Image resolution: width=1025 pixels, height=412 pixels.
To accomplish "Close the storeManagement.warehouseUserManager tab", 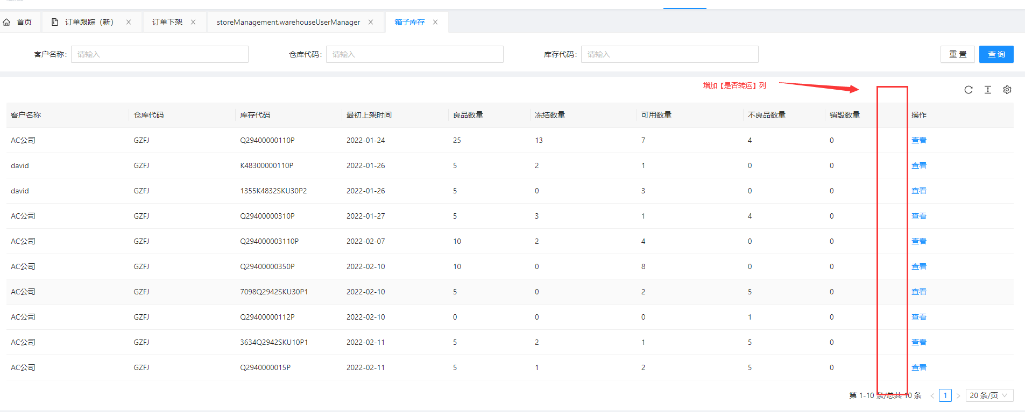I will click(371, 22).
